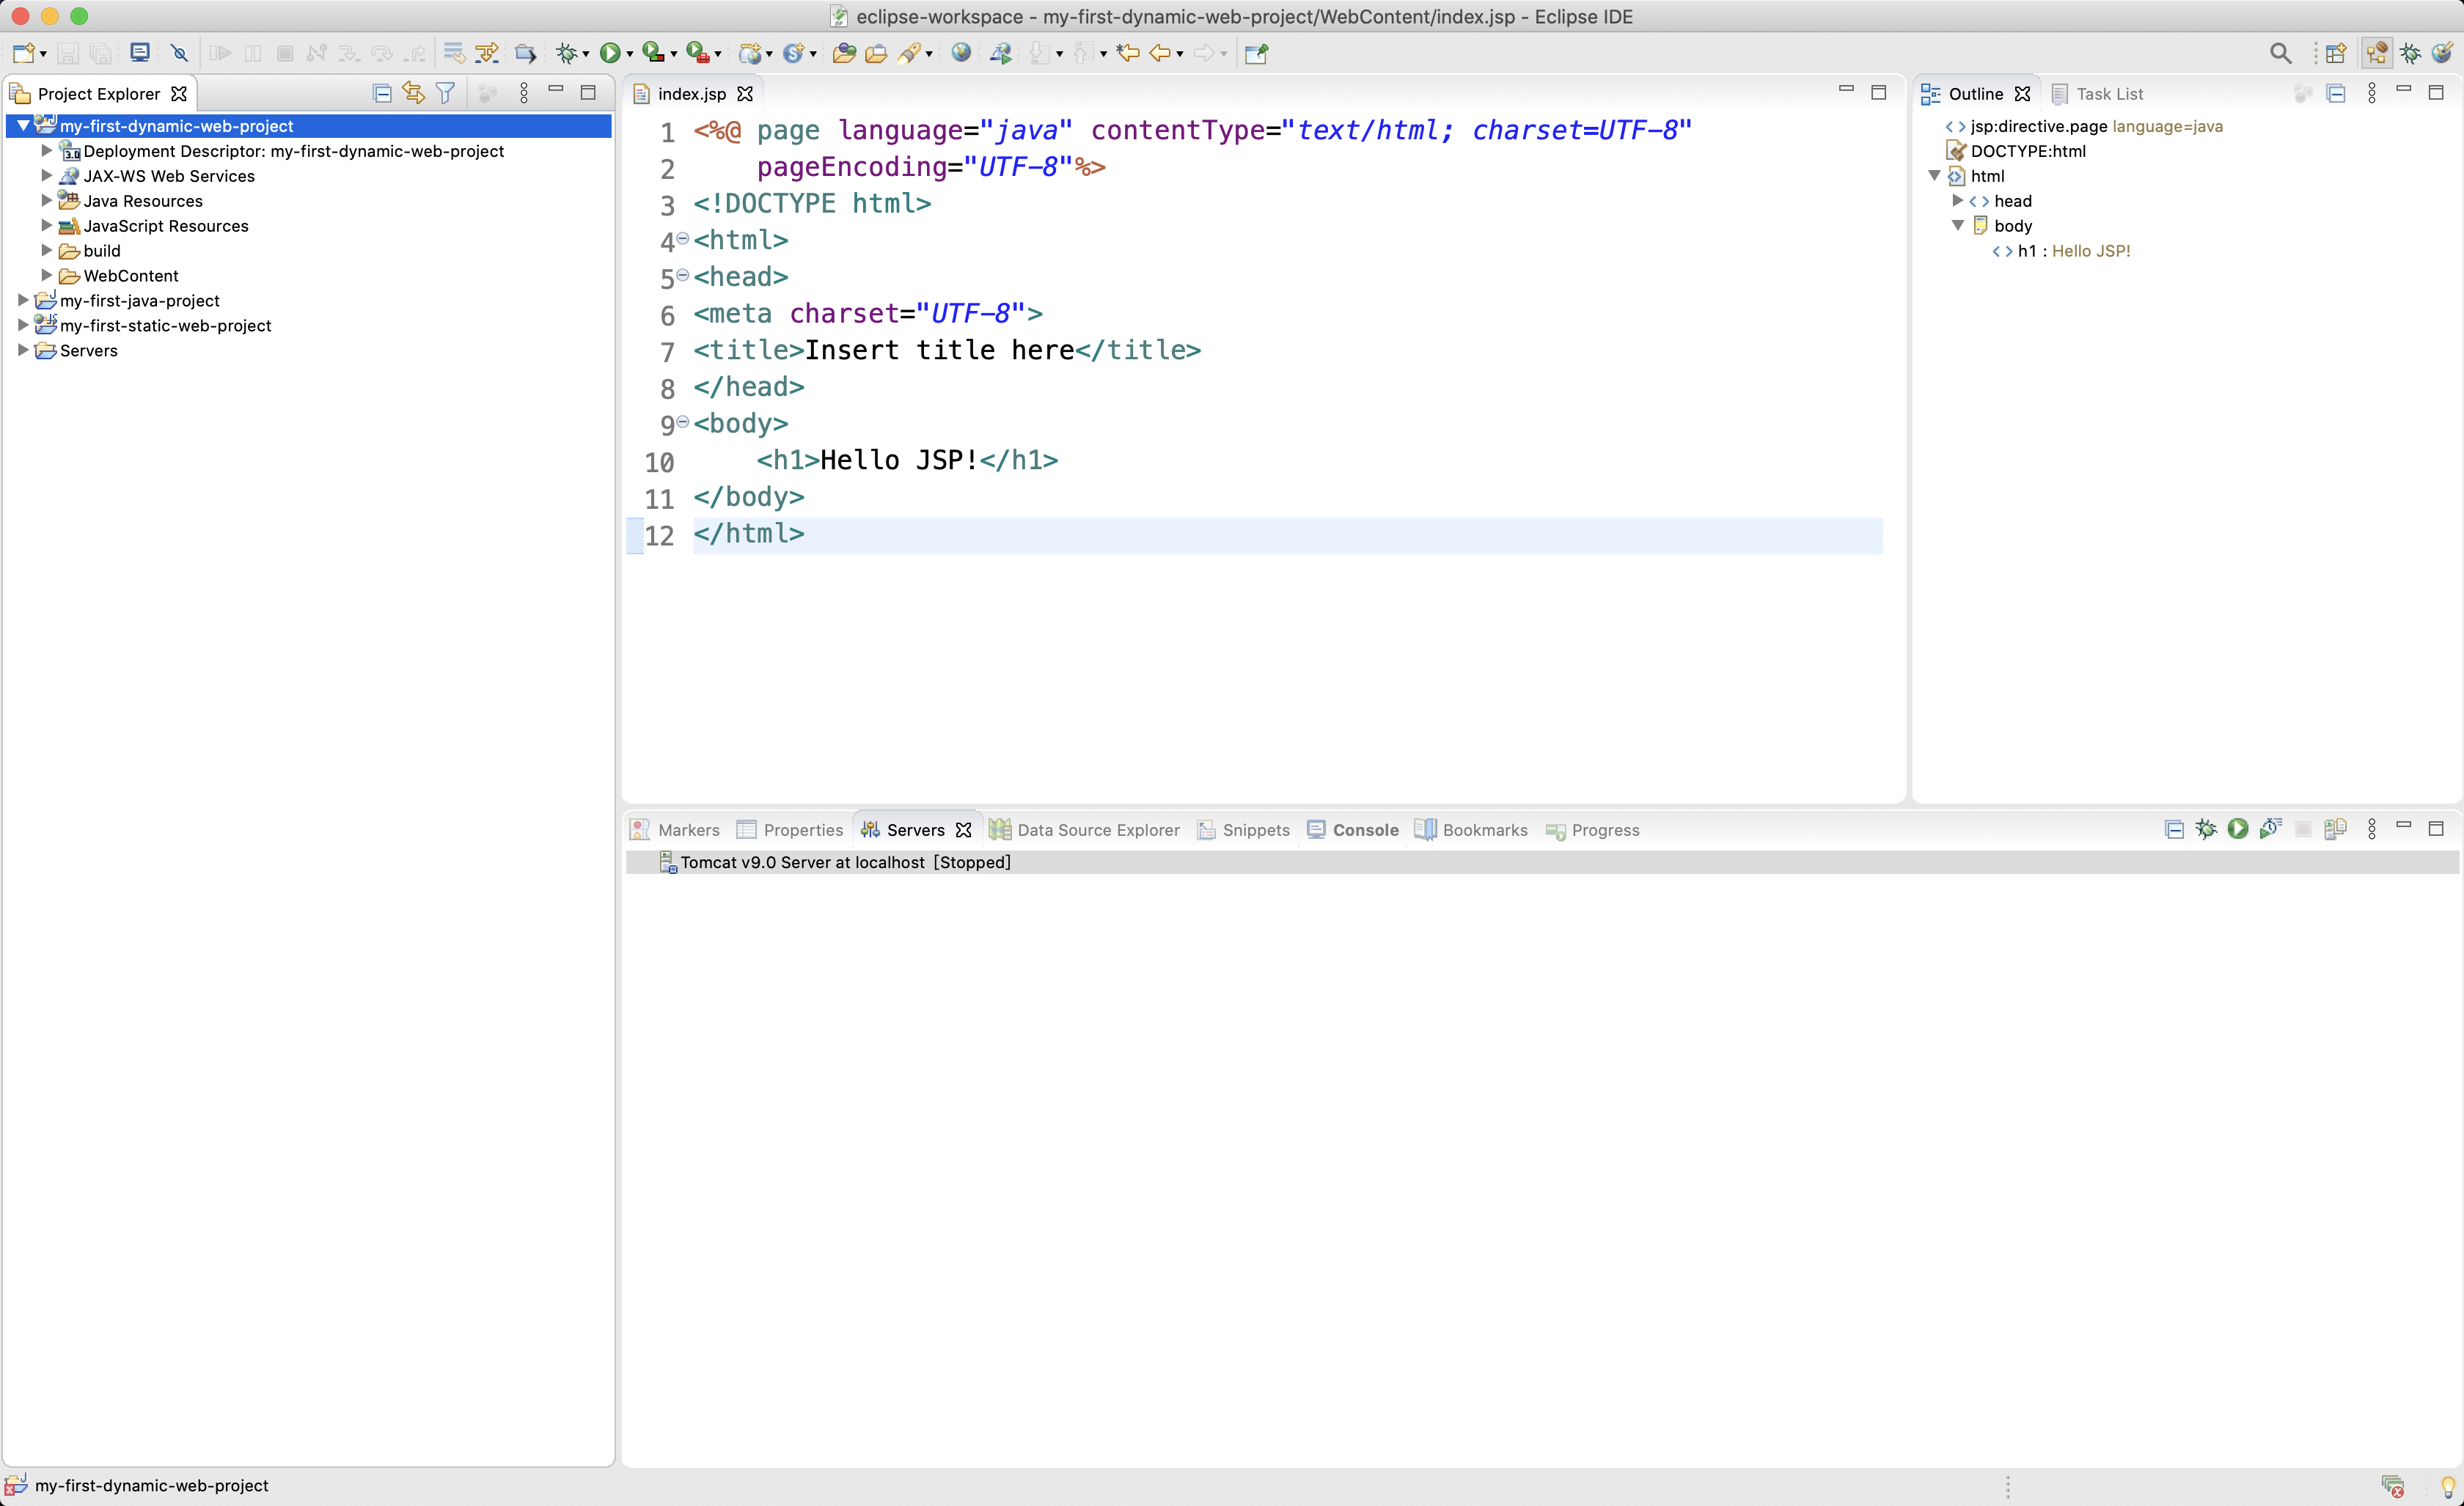Select Servers project in explorer
Viewport: 2464px width, 1506px height.
click(x=88, y=351)
